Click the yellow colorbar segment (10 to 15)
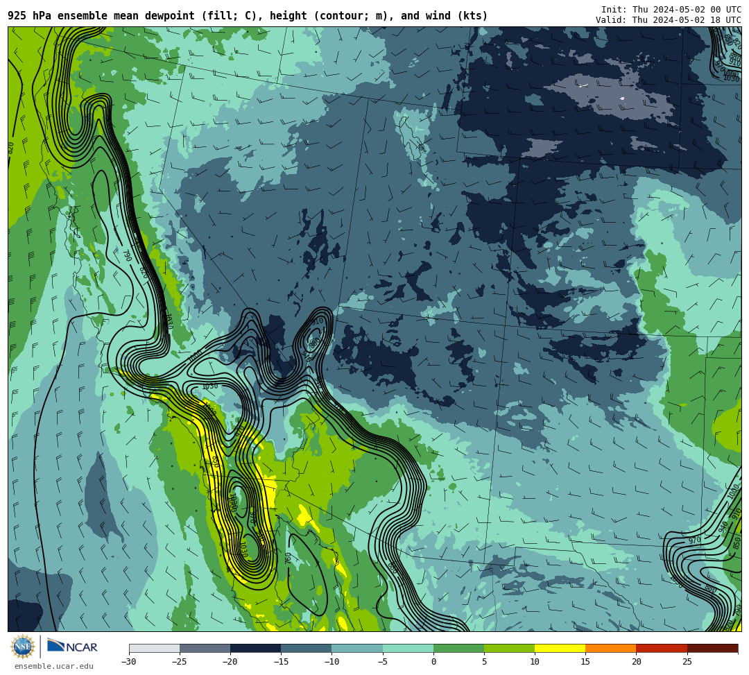 [x=560, y=648]
